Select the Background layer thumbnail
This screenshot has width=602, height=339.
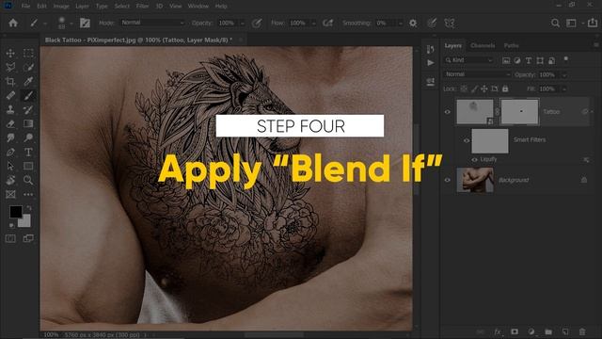pyautogui.click(x=475, y=180)
